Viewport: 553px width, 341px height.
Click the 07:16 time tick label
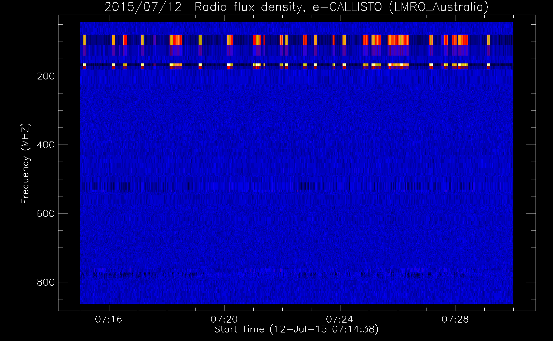(109, 320)
